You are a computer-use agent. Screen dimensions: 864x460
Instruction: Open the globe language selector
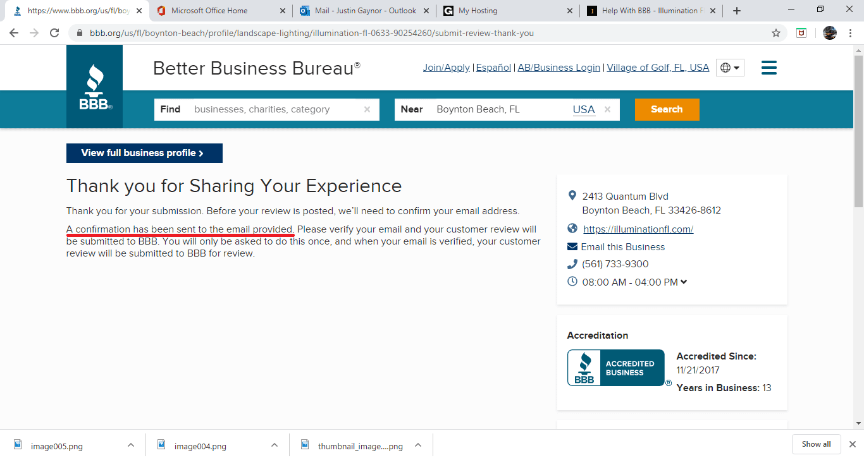tap(730, 68)
